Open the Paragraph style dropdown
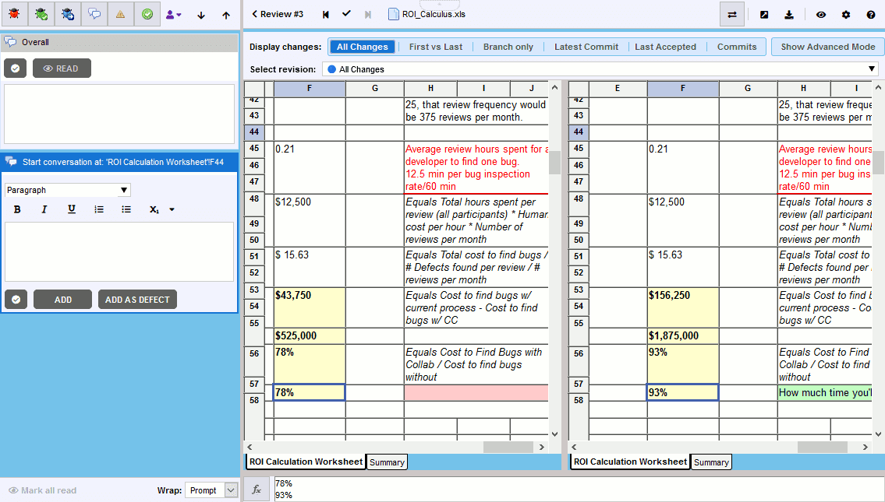 pyautogui.click(x=67, y=189)
